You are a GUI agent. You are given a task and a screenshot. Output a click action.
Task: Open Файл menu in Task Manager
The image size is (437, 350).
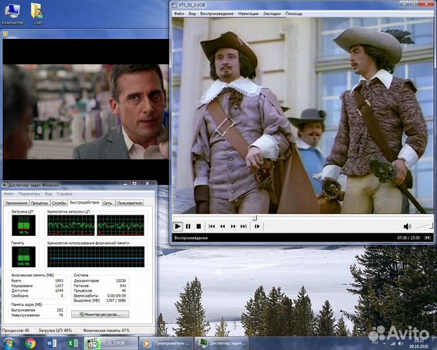[x=8, y=193]
